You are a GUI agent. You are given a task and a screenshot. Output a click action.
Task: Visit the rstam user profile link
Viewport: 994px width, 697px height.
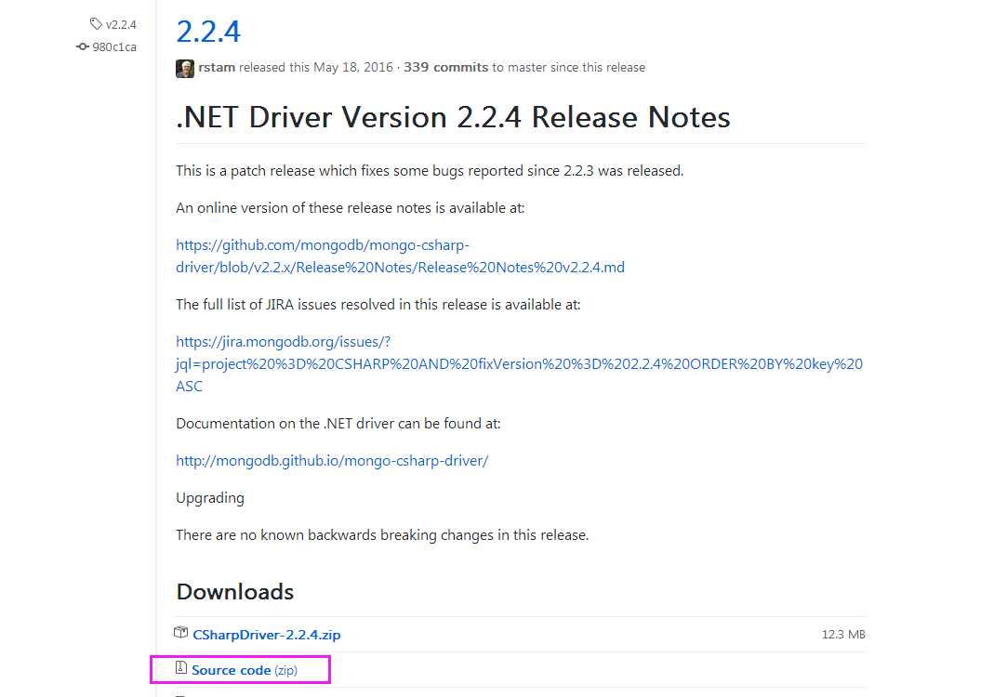(x=217, y=67)
